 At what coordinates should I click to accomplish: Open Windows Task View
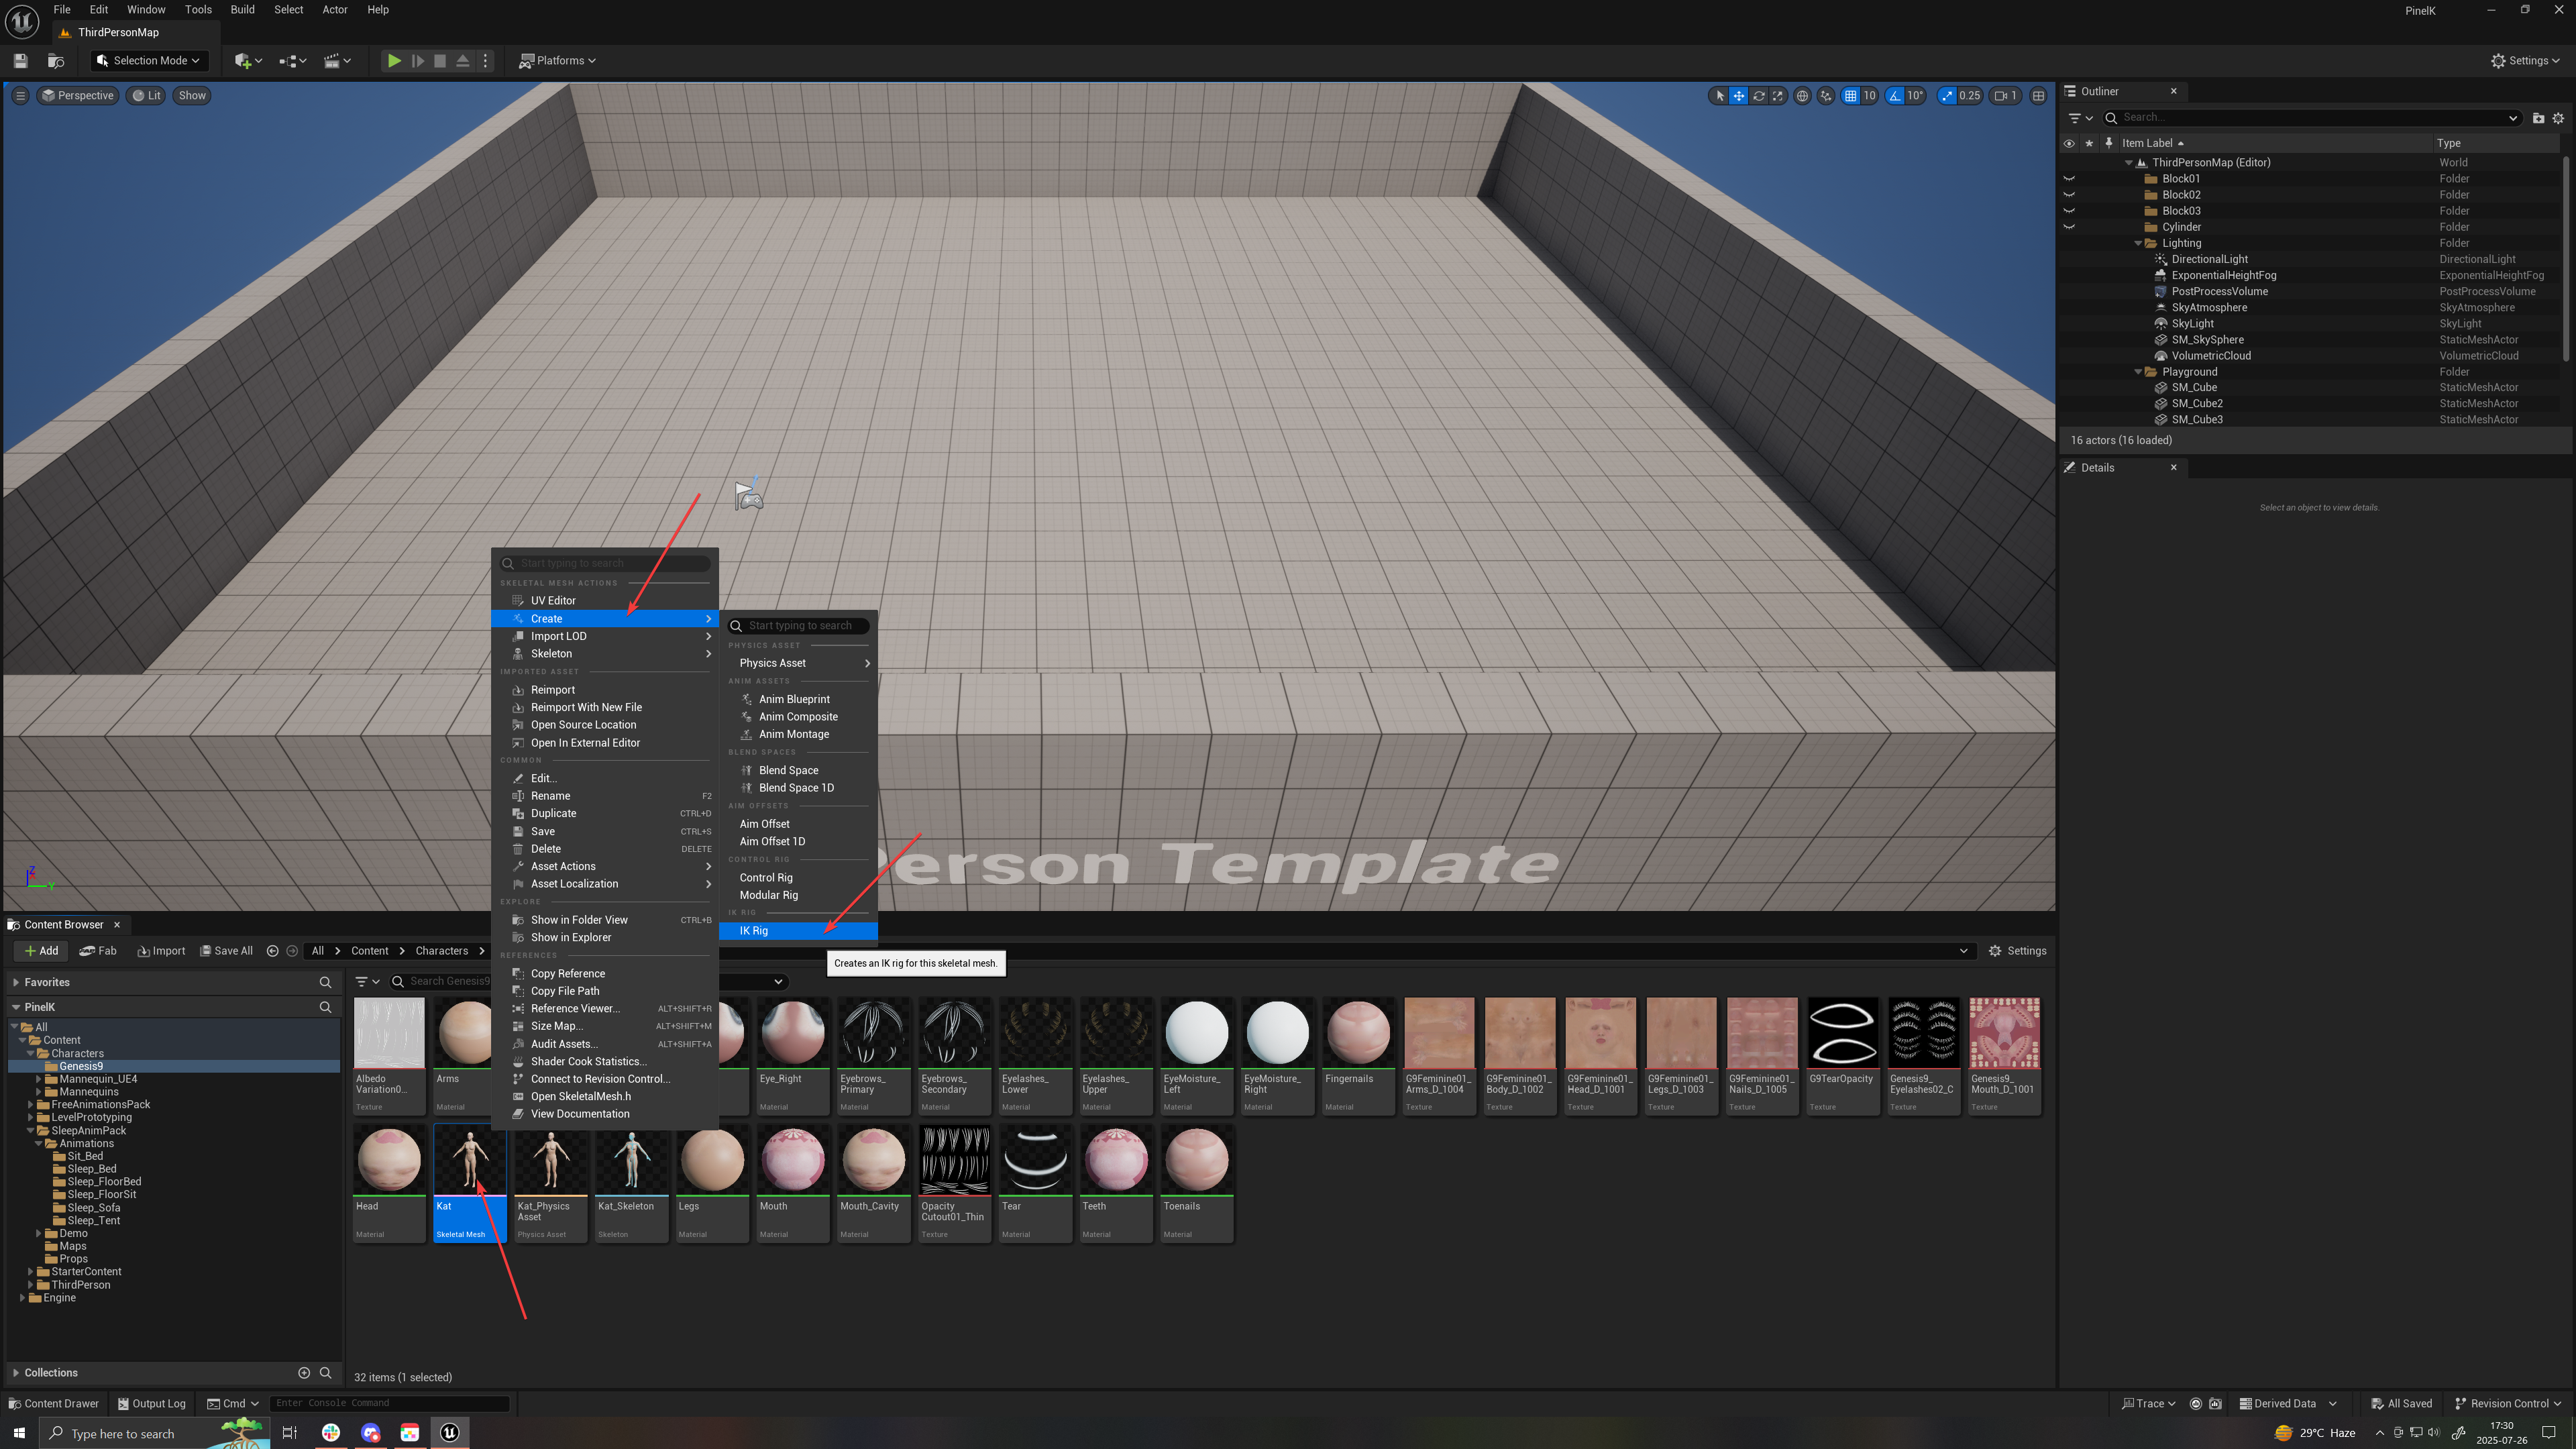click(x=289, y=1433)
